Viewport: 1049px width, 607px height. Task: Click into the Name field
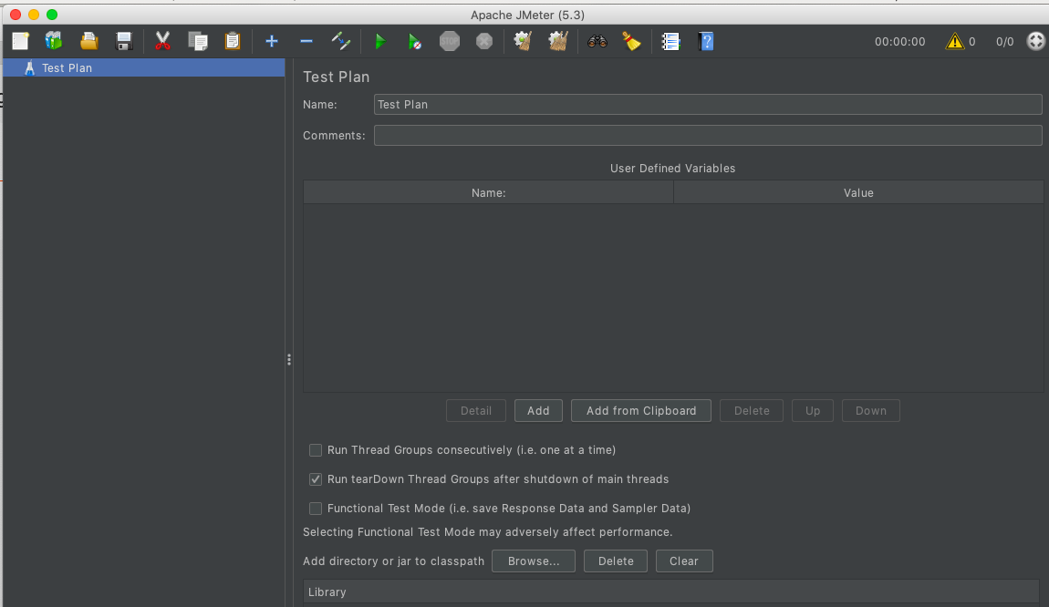coord(708,104)
